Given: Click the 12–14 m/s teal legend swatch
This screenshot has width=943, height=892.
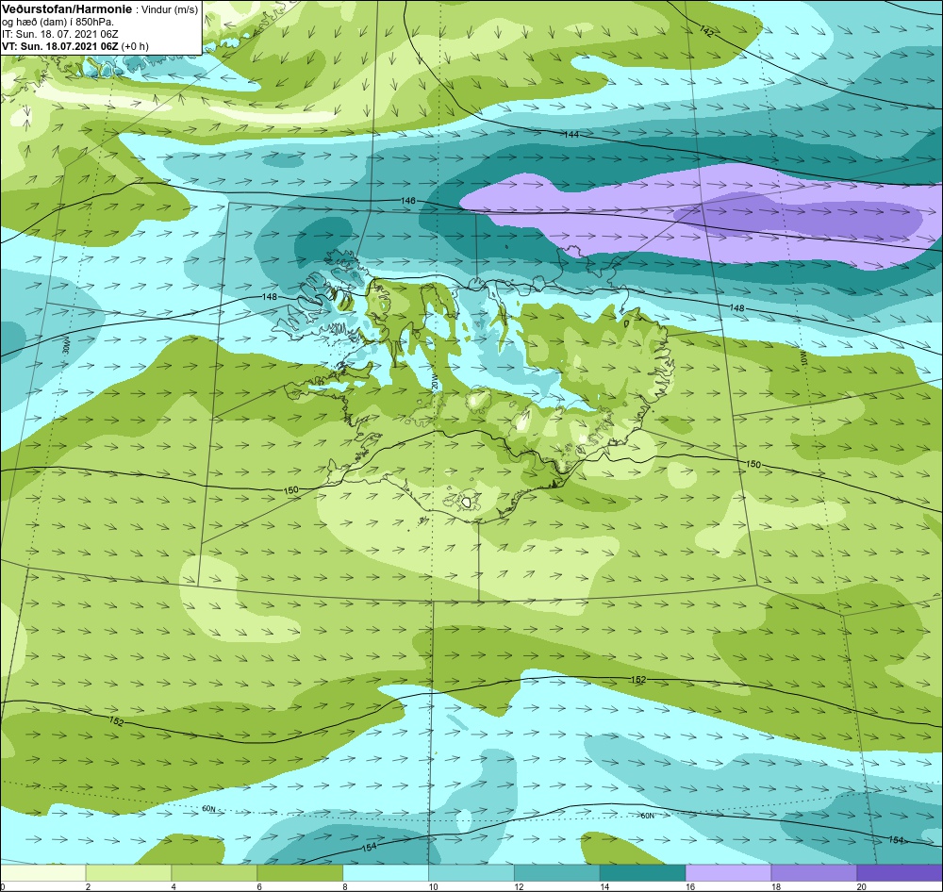Looking at the screenshot, I should (557, 871).
